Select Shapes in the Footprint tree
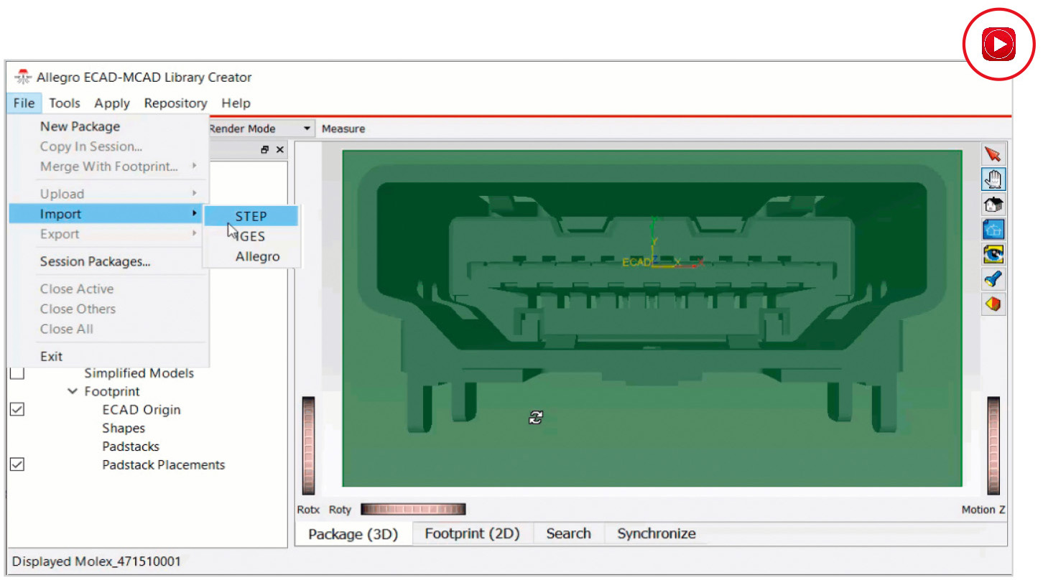 [x=124, y=428]
